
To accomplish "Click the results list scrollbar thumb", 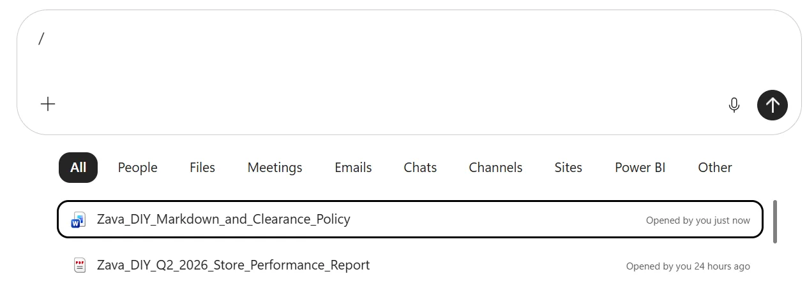I will click(x=775, y=222).
